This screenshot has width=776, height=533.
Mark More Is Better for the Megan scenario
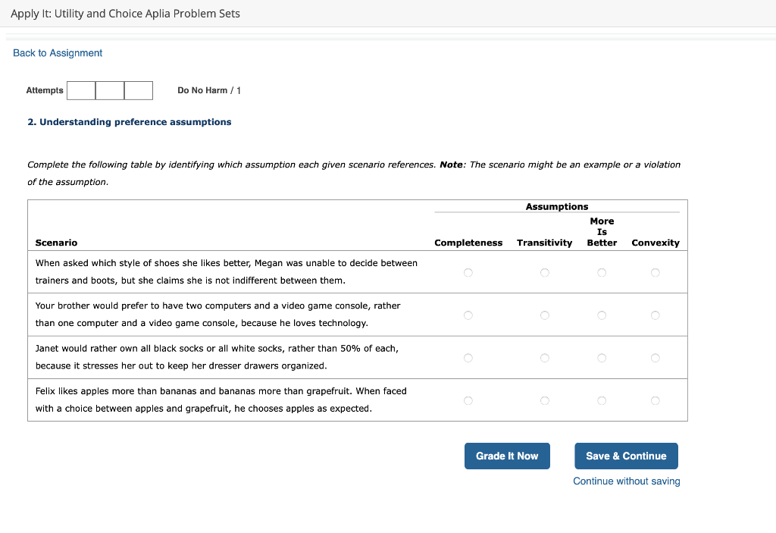pyautogui.click(x=602, y=271)
